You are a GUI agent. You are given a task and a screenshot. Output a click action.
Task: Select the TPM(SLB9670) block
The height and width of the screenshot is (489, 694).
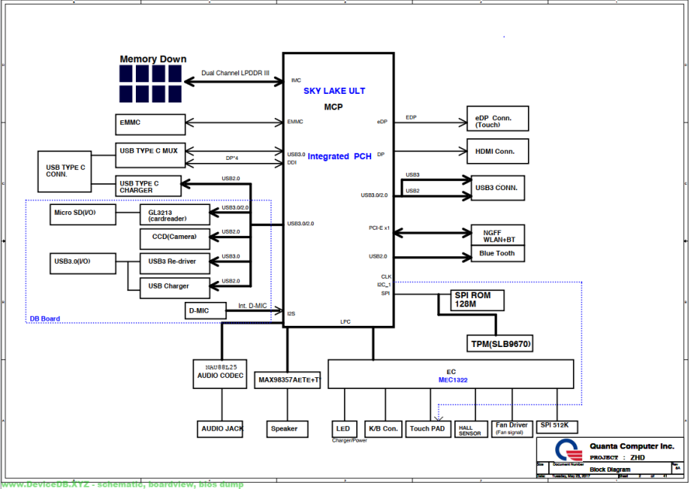pyautogui.click(x=500, y=344)
